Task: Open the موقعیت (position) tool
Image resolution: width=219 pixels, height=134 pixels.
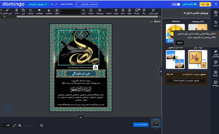Action: click(x=39, y=12)
